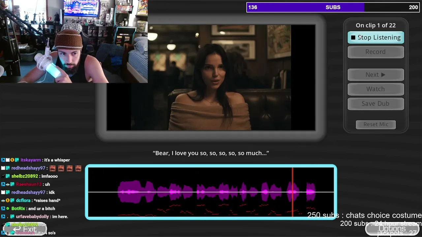Viewport: 422px width, 237px height.
Task: Click redheadshayy97 beside the "idk" message
Action: point(28,192)
